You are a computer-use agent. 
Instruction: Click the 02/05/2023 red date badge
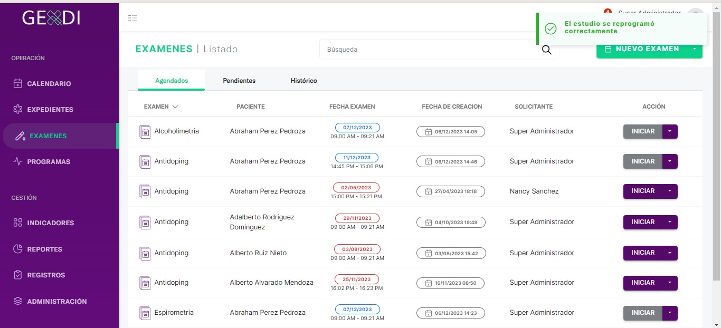(x=356, y=187)
